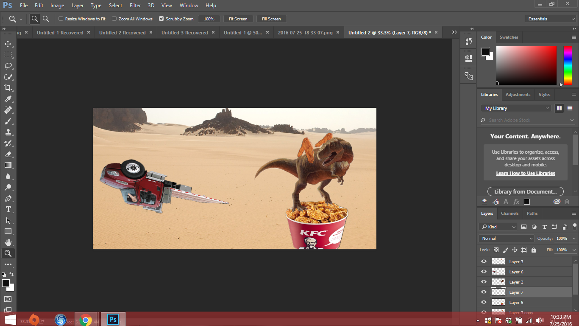Uncheck the Scrubby Zoom checkbox
This screenshot has height=326, width=579.
pos(161,19)
